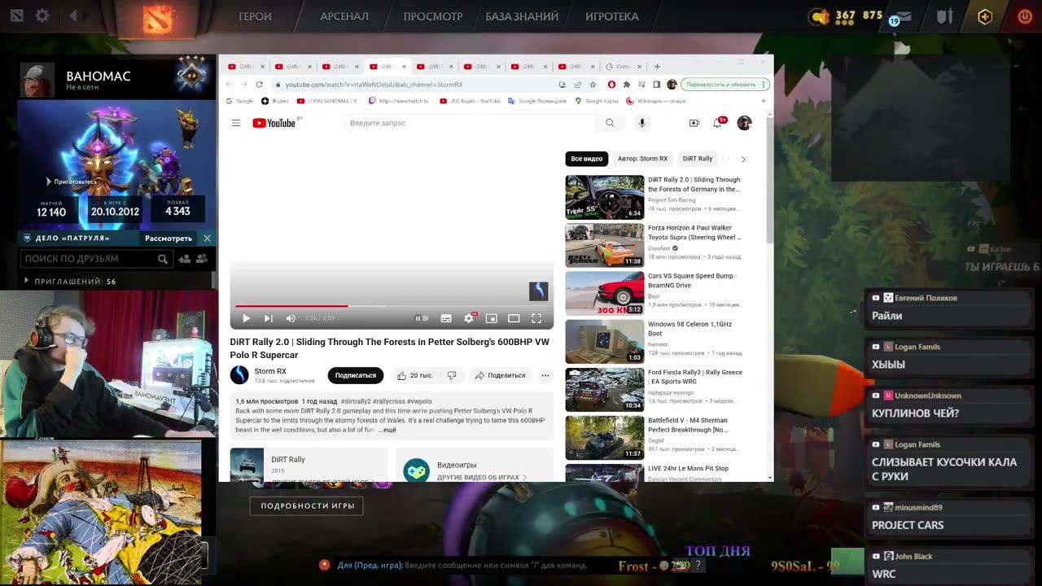Select the Автор: Storm RX chip
Image resolution: width=1042 pixels, height=586 pixels.
pos(642,159)
